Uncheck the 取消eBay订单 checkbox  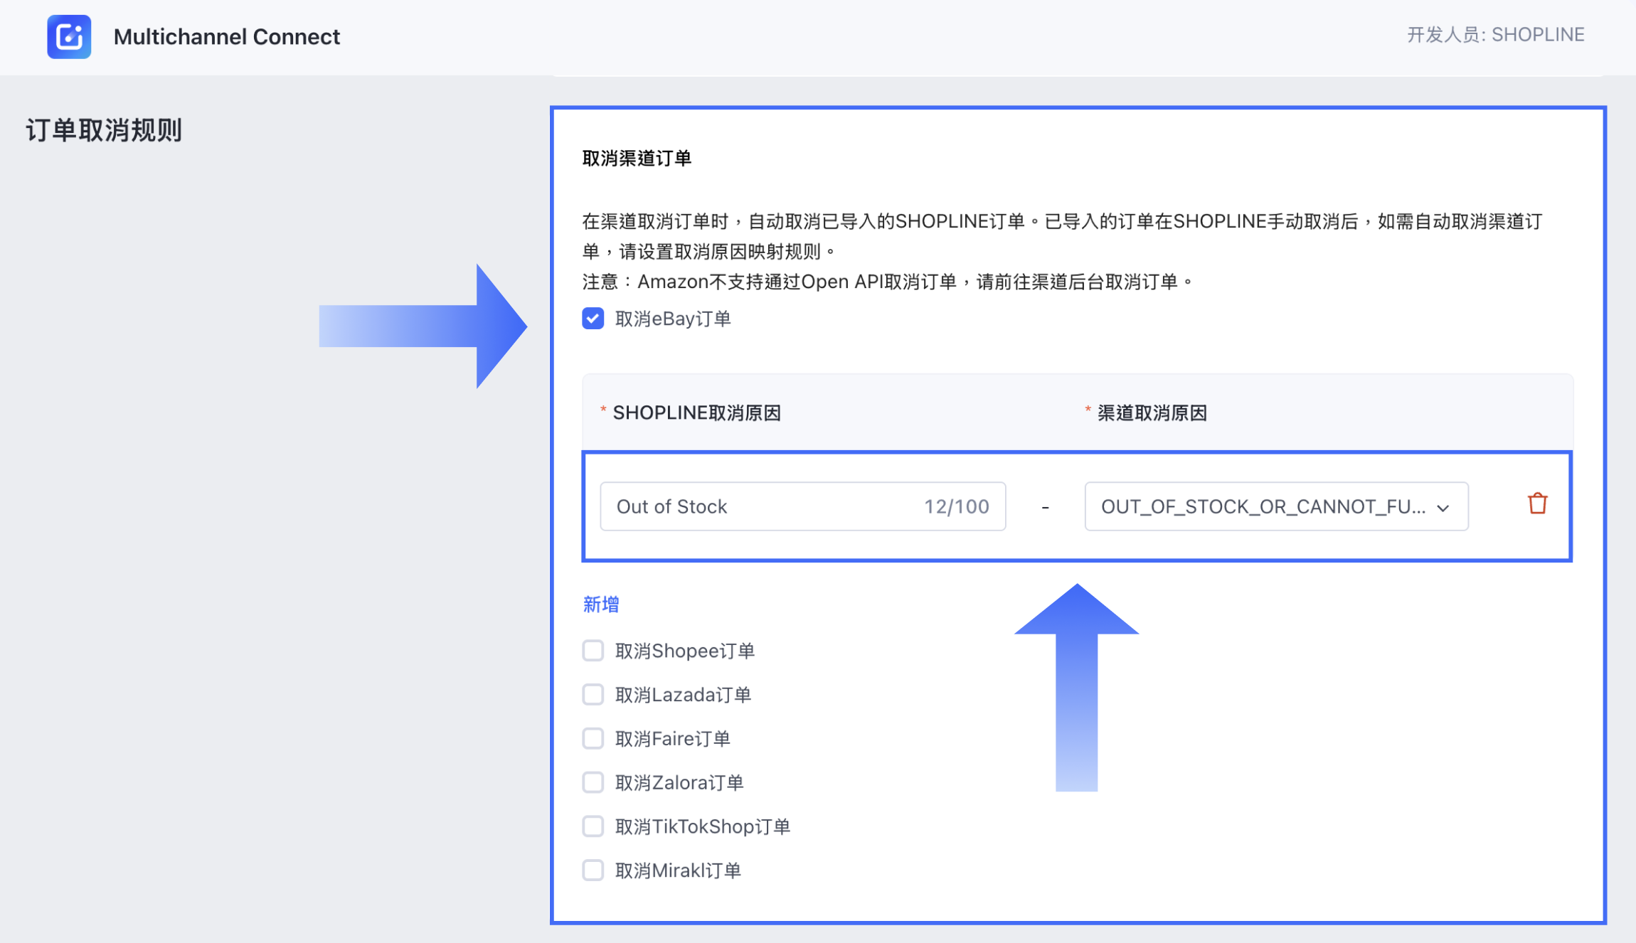[593, 319]
